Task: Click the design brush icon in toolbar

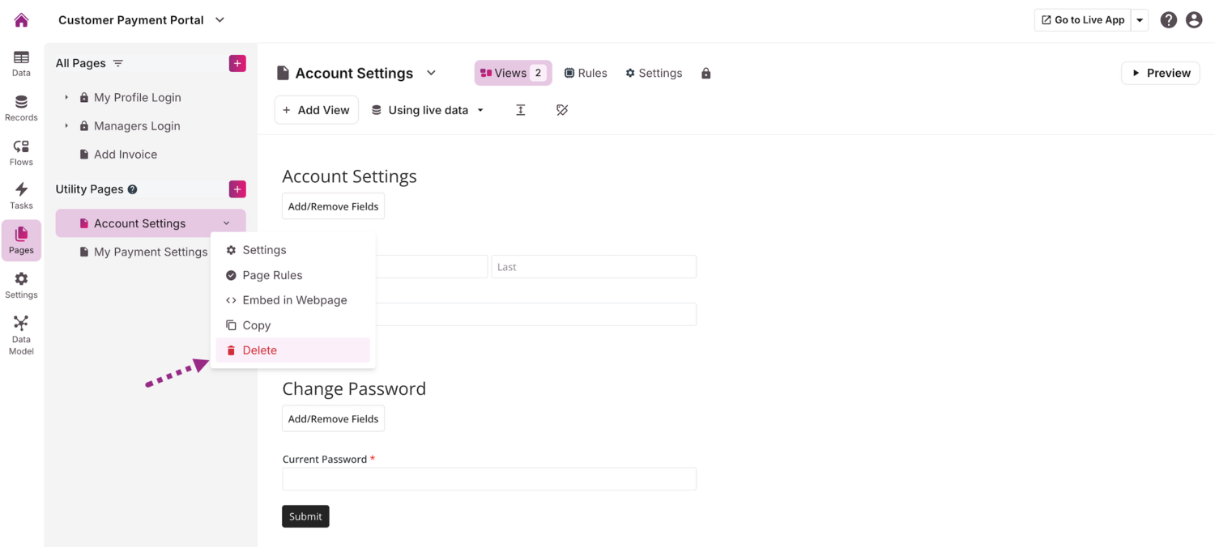Action: click(562, 110)
